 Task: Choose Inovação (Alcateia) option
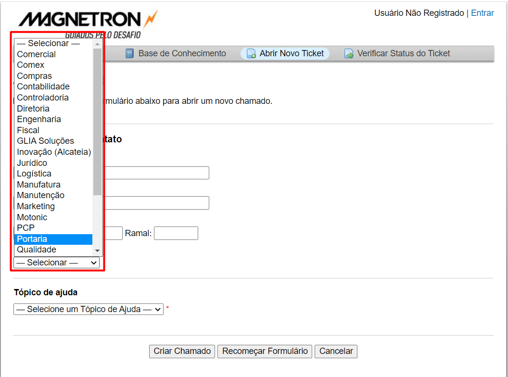click(53, 152)
